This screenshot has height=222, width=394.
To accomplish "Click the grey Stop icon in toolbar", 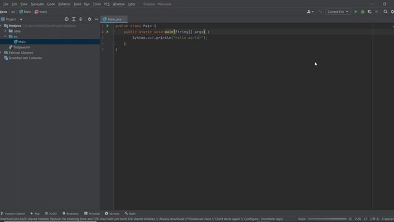I will pos(376,12).
